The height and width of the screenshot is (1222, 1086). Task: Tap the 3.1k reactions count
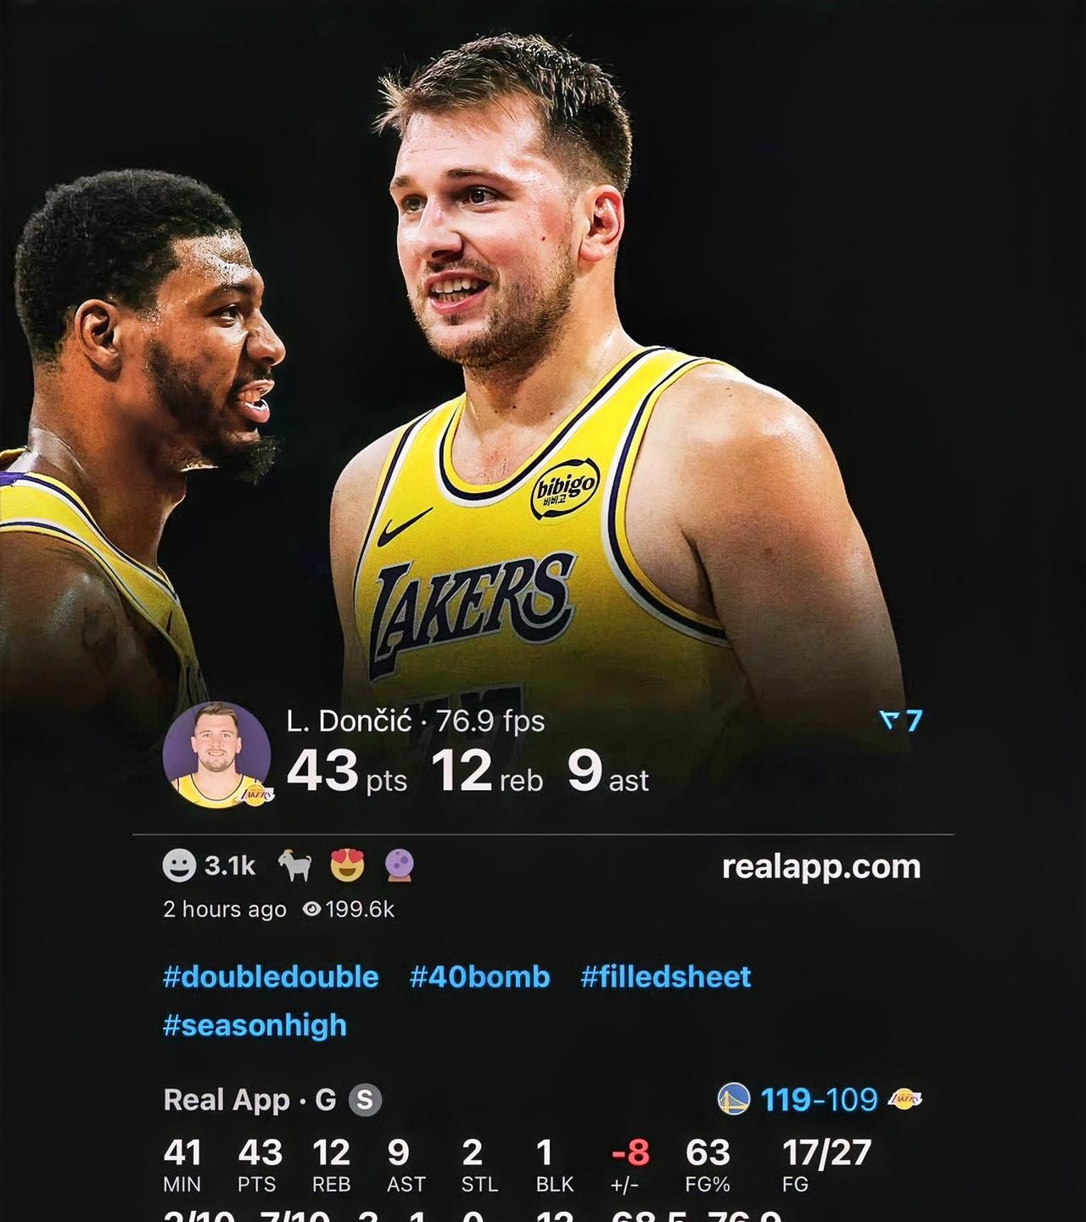tap(230, 866)
